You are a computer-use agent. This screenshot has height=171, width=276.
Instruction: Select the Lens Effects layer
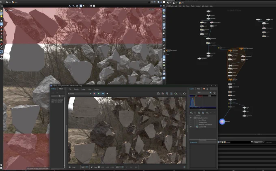202,120
